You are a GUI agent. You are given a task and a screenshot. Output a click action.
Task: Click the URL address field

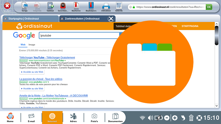[x=170, y=7]
